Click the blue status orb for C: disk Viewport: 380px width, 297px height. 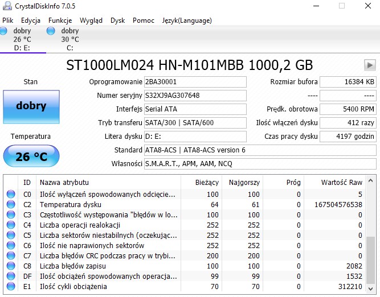(51, 31)
